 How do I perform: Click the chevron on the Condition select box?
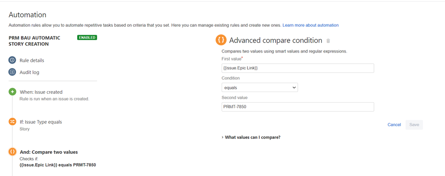pyautogui.click(x=294, y=88)
